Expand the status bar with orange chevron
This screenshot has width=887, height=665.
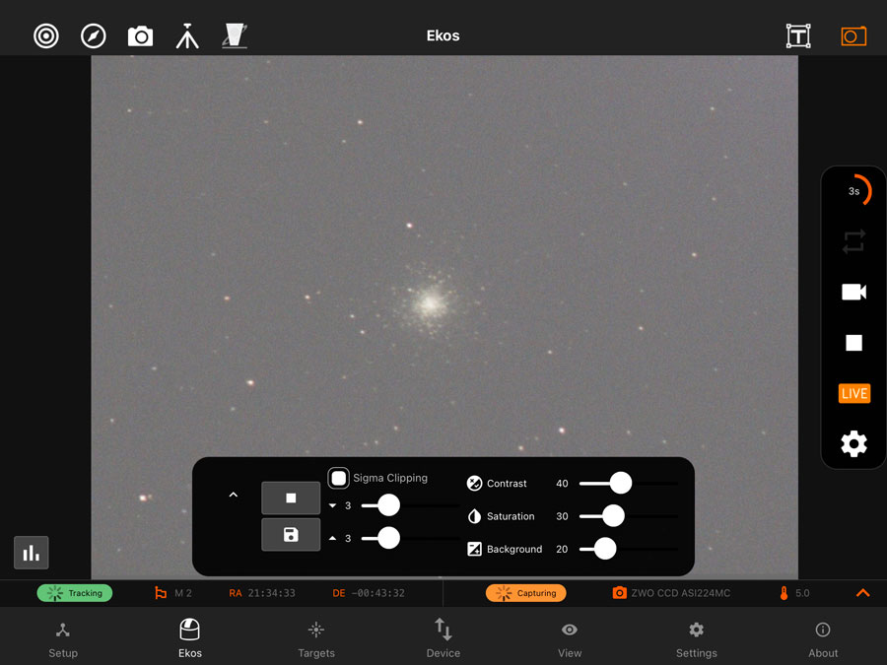pyautogui.click(x=862, y=593)
